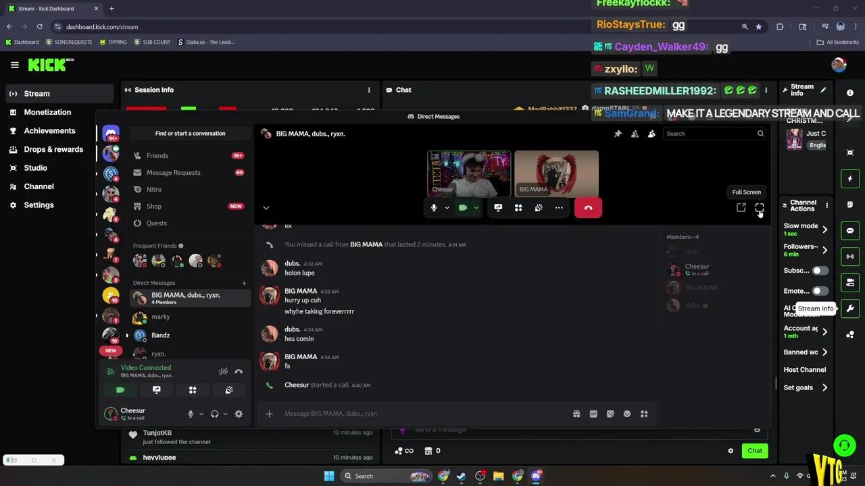Toggle Subscribers-only chat switch
This screenshot has height=486, width=865.
[820, 271]
